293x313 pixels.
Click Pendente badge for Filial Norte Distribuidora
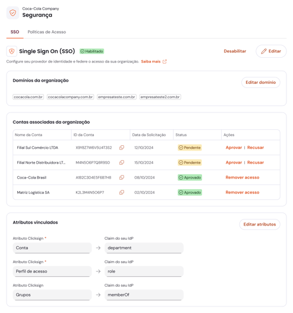(190, 162)
